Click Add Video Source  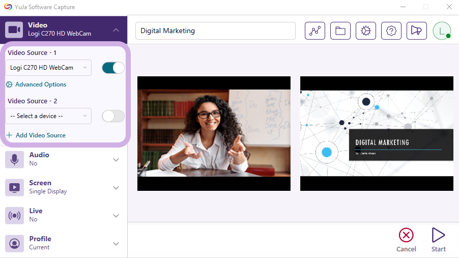pos(40,135)
